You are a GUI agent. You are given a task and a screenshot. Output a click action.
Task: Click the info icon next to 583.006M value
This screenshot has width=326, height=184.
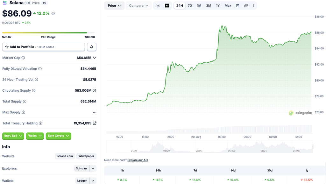point(94,90)
